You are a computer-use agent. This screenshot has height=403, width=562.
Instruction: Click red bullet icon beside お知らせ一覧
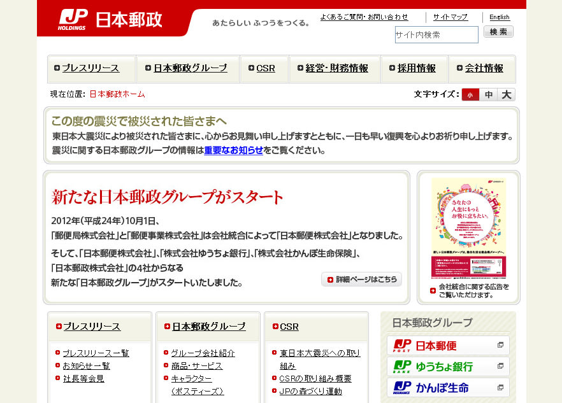58,365
